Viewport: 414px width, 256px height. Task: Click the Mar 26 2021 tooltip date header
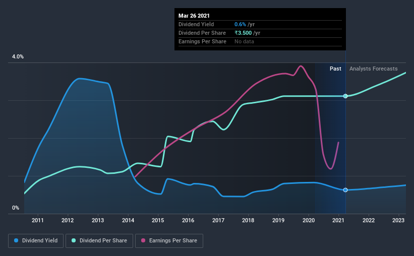194,16
